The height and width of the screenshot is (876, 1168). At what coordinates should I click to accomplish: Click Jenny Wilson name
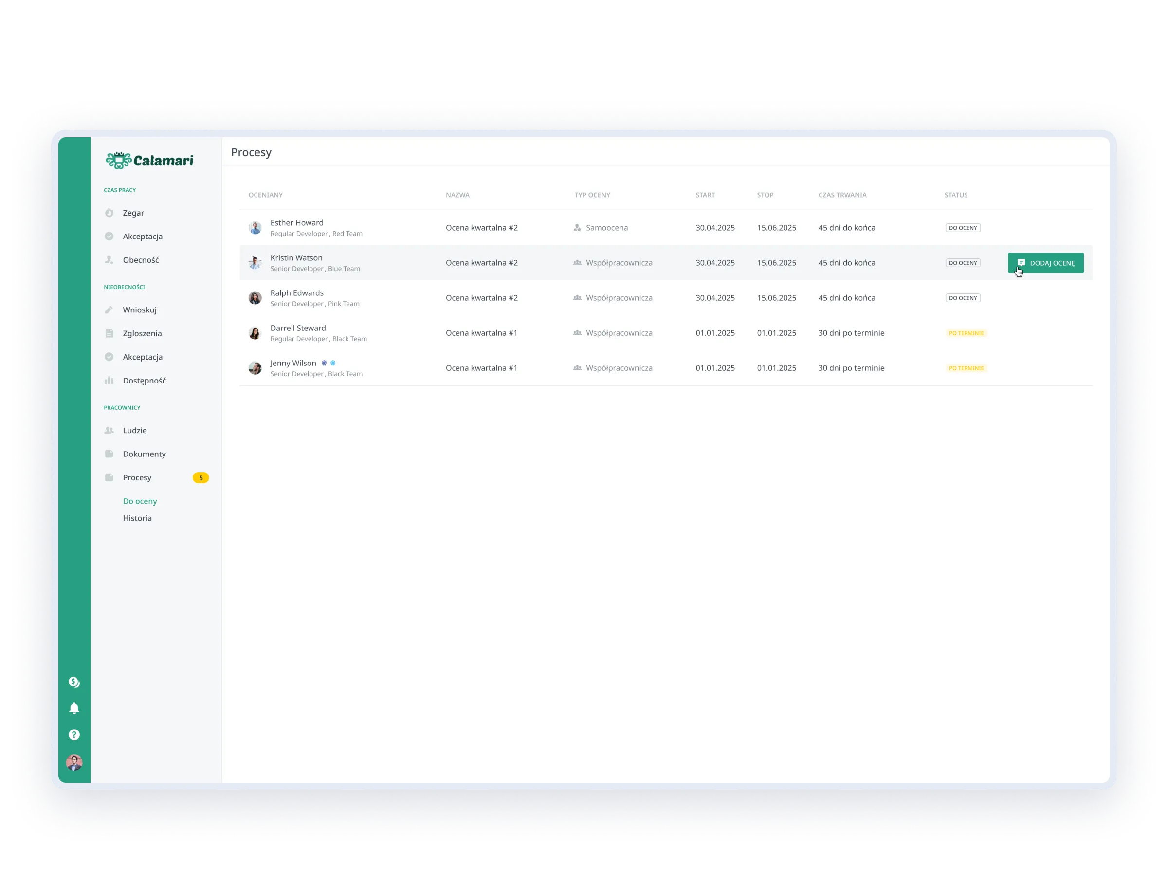pos(293,363)
